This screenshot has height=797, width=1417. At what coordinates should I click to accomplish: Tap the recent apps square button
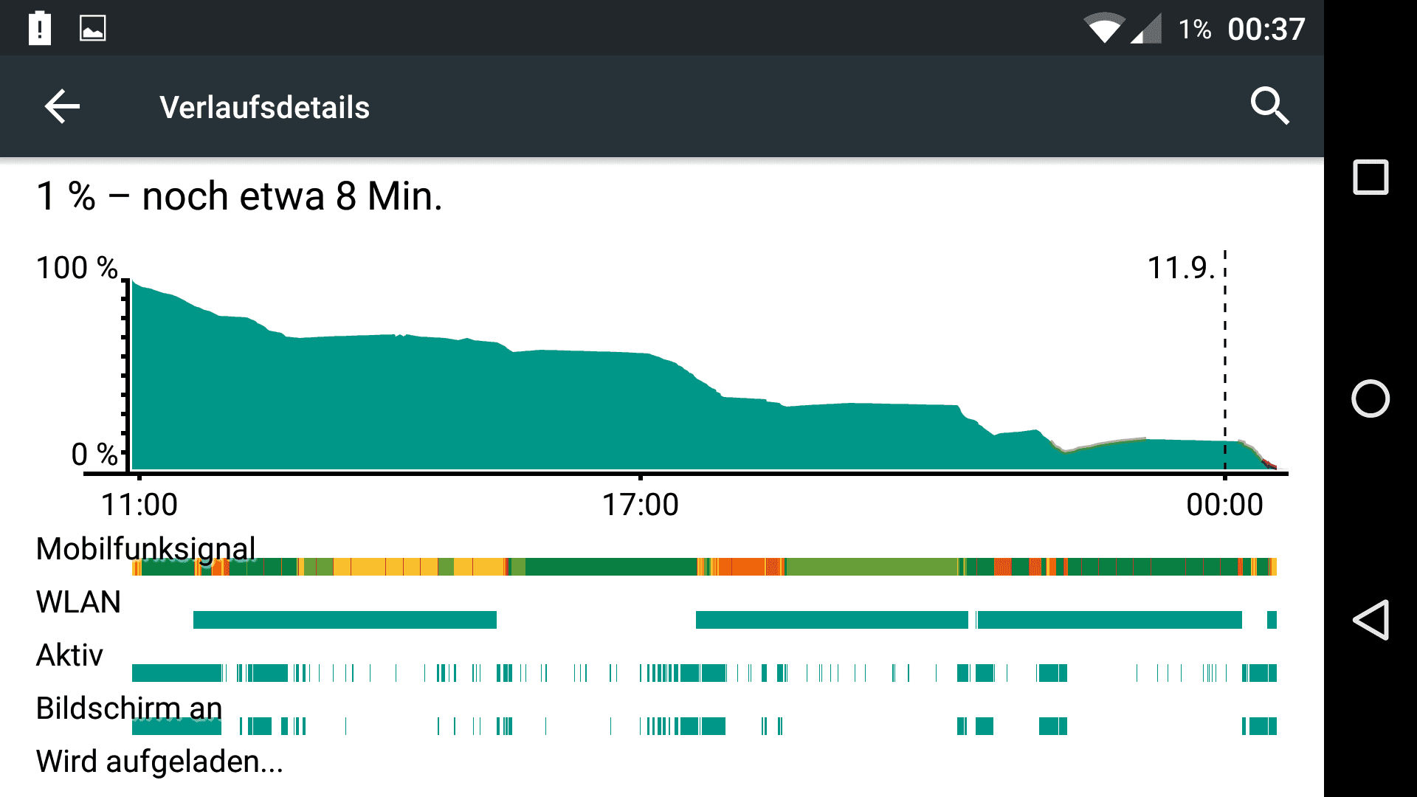pos(1371,177)
